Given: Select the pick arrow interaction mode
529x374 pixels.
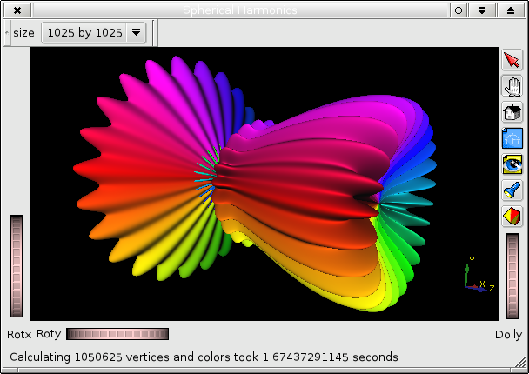Looking at the screenshot, I should pos(512,61).
